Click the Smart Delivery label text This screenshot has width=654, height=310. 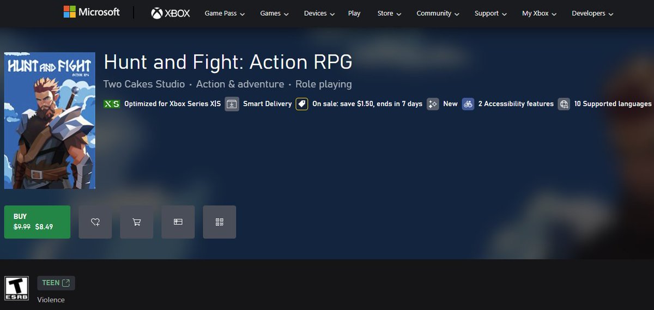(x=267, y=104)
